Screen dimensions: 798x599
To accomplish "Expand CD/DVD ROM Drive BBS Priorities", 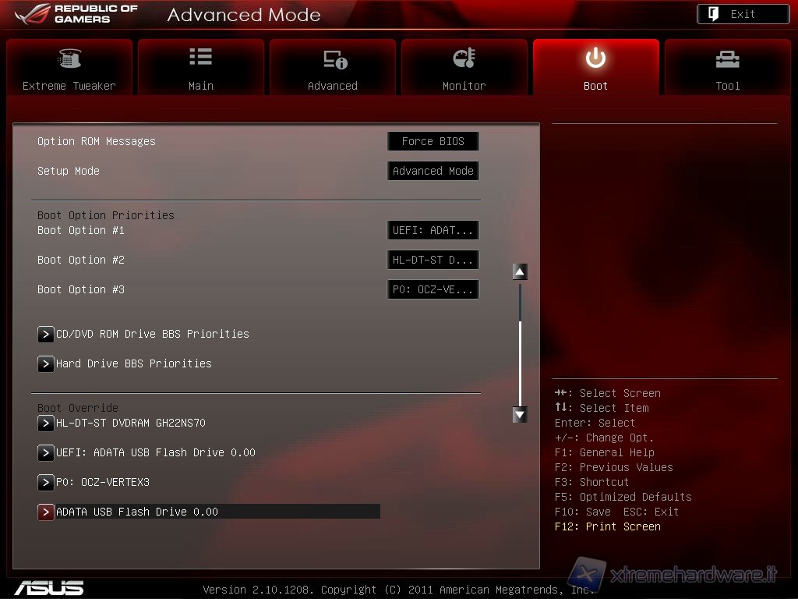I will (152, 334).
